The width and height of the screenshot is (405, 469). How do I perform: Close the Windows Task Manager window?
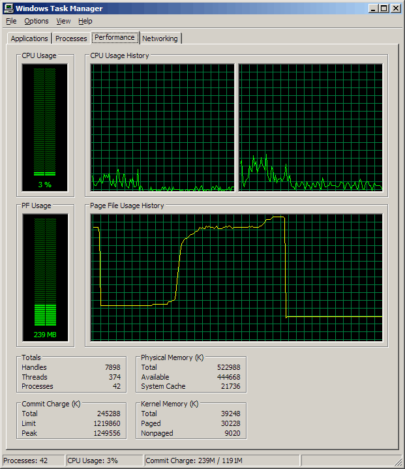pos(396,8)
